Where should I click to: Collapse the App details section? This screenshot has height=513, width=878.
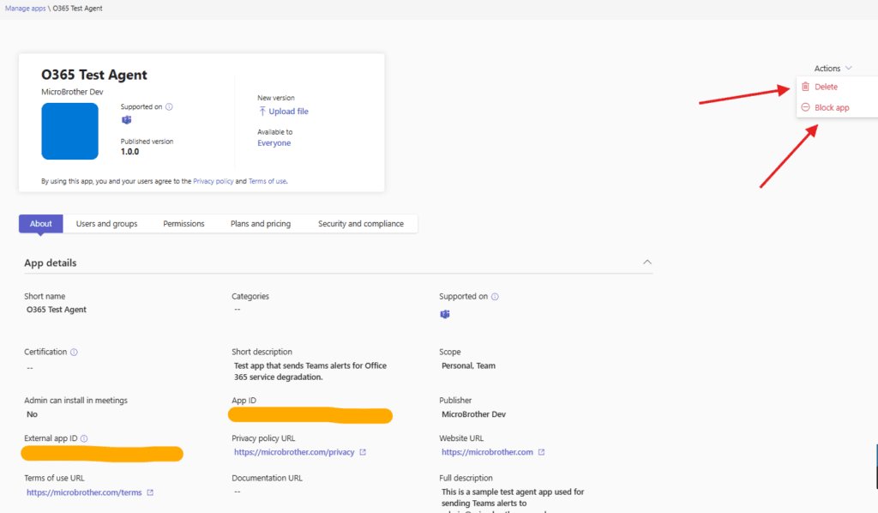[647, 263]
